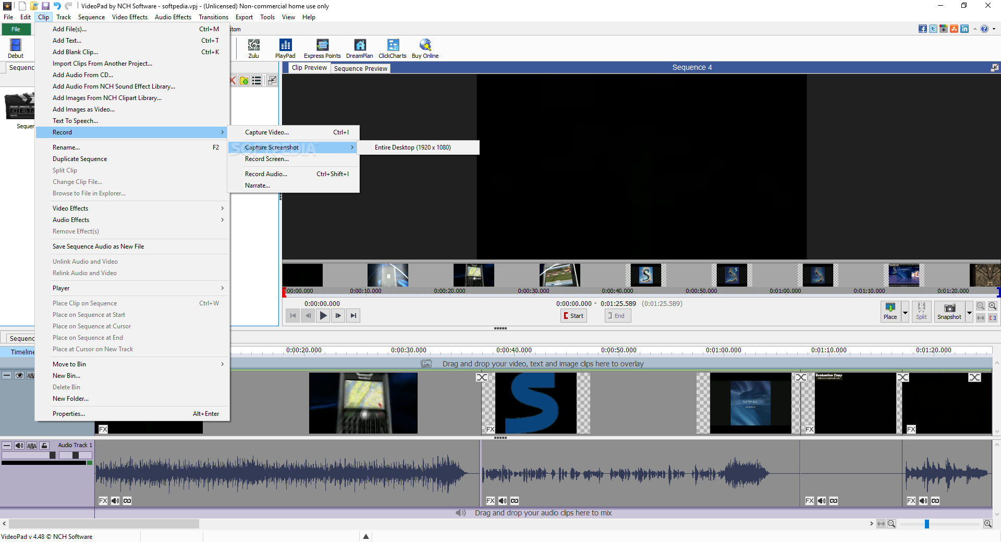Open Express Points from the toolbar
The height and width of the screenshot is (542, 1001).
coord(322,48)
